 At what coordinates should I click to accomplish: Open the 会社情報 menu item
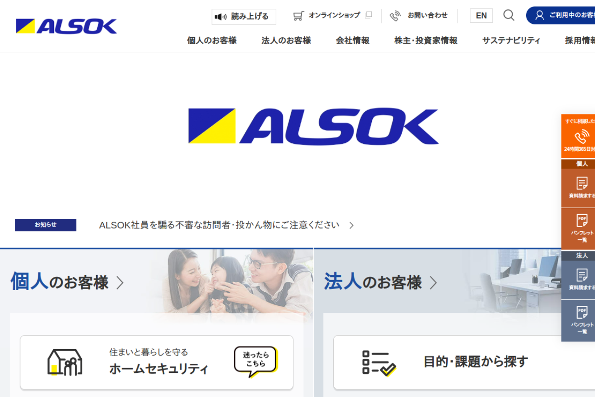pyautogui.click(x=353, y=40)
